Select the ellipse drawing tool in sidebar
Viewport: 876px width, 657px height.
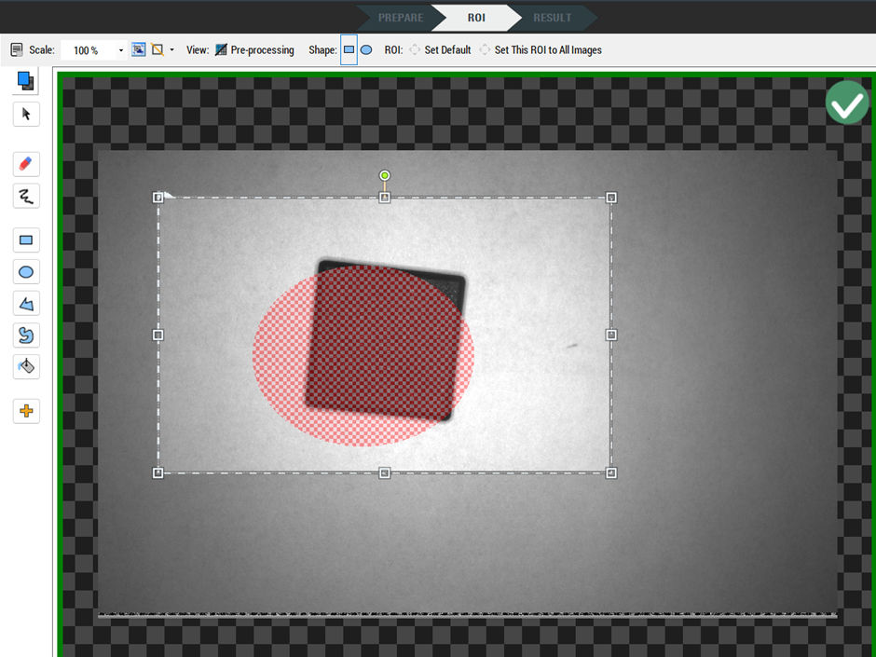click(x=26, y=272)
